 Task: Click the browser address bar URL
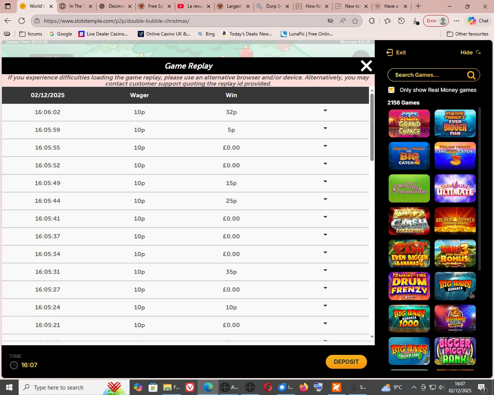click(x=117, y=21)
